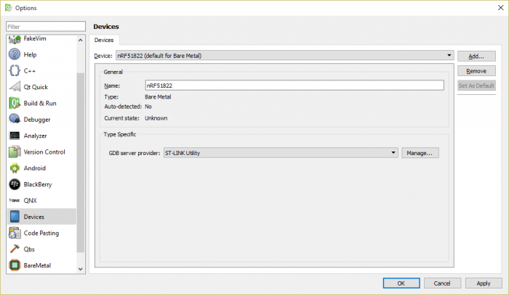Screen dimensions: 509x295
Task: Select the Help question mark icon
Action: point(15,54)
